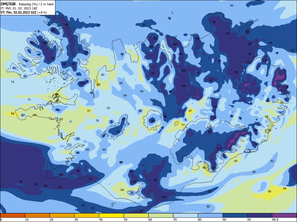Click the 0–10 dark orange legend swatch
Screen dimensions: 297x222
12,215
